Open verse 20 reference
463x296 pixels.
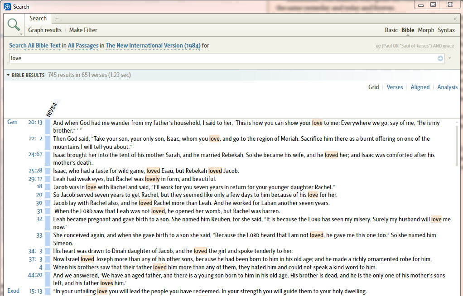pos(39,195)
